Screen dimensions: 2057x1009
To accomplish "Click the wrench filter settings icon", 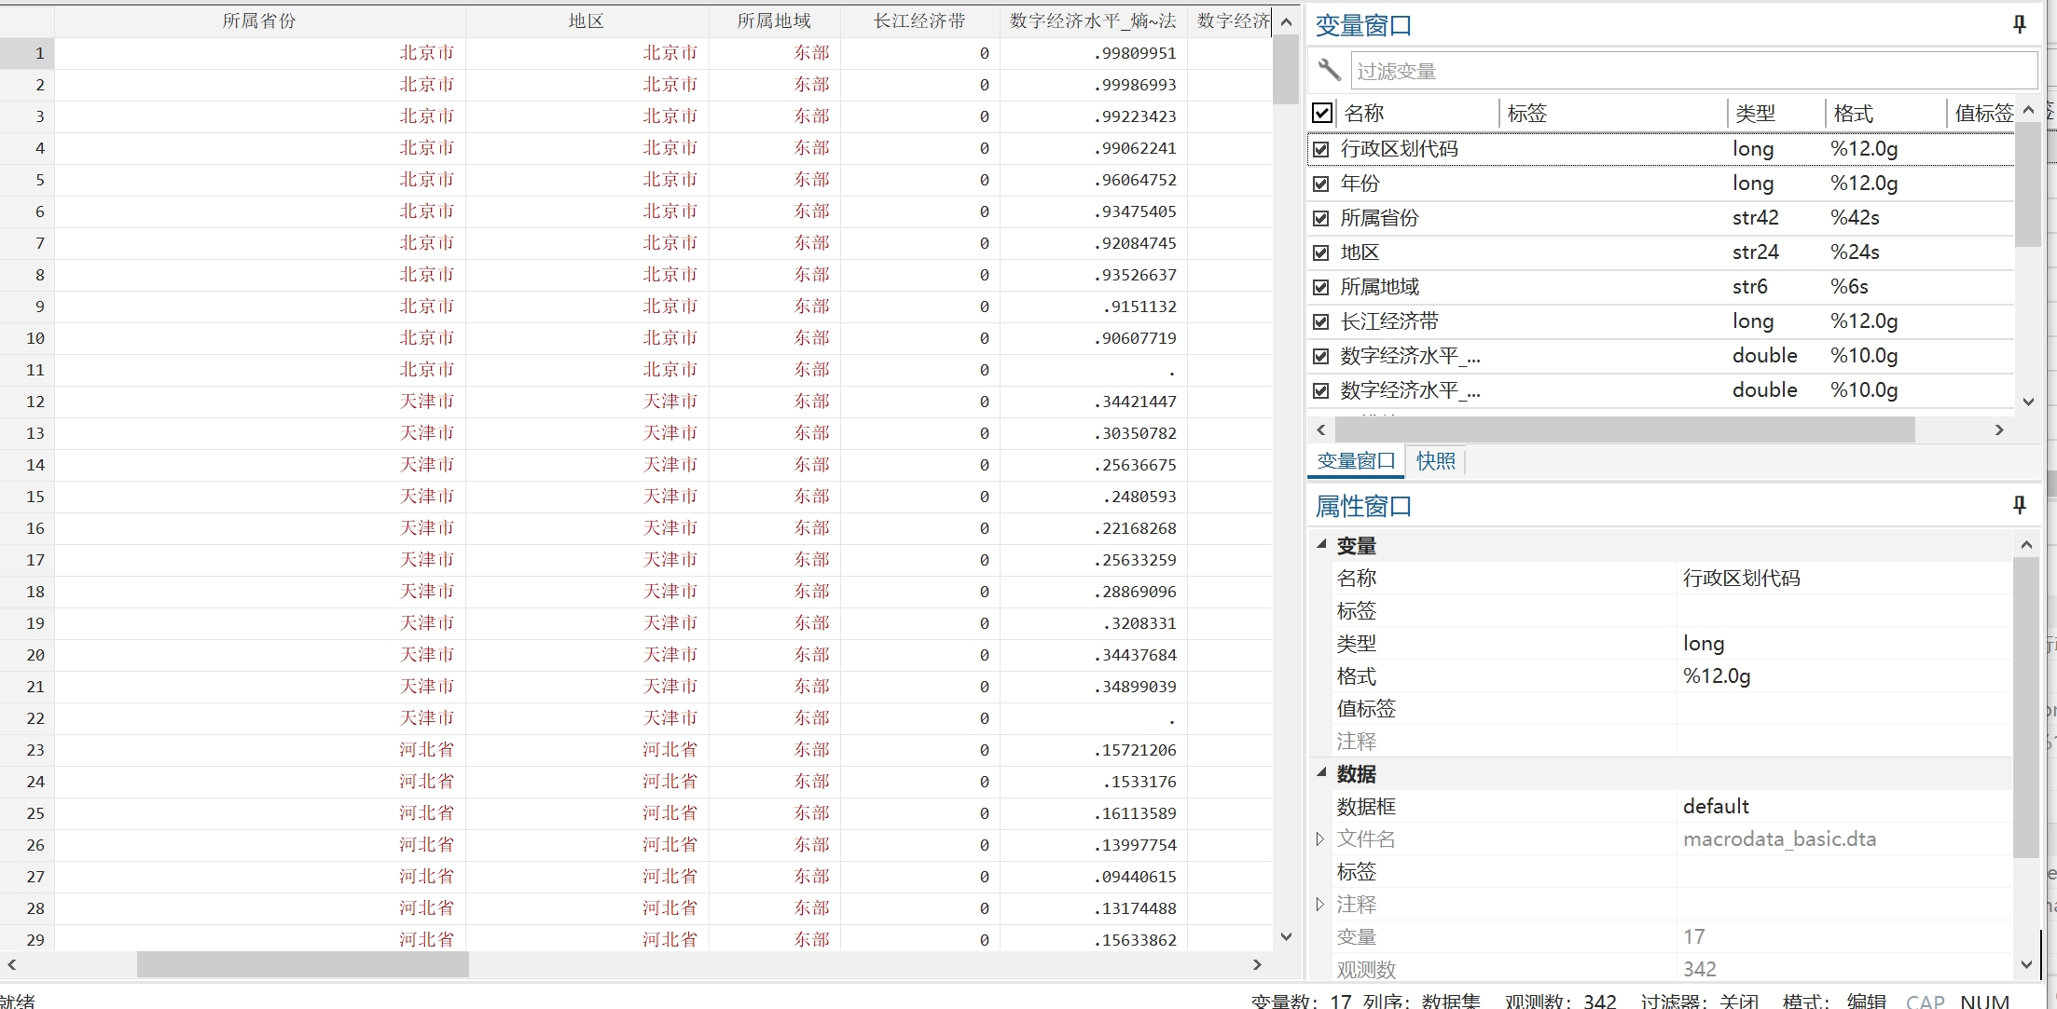I will click(1329, 70).
